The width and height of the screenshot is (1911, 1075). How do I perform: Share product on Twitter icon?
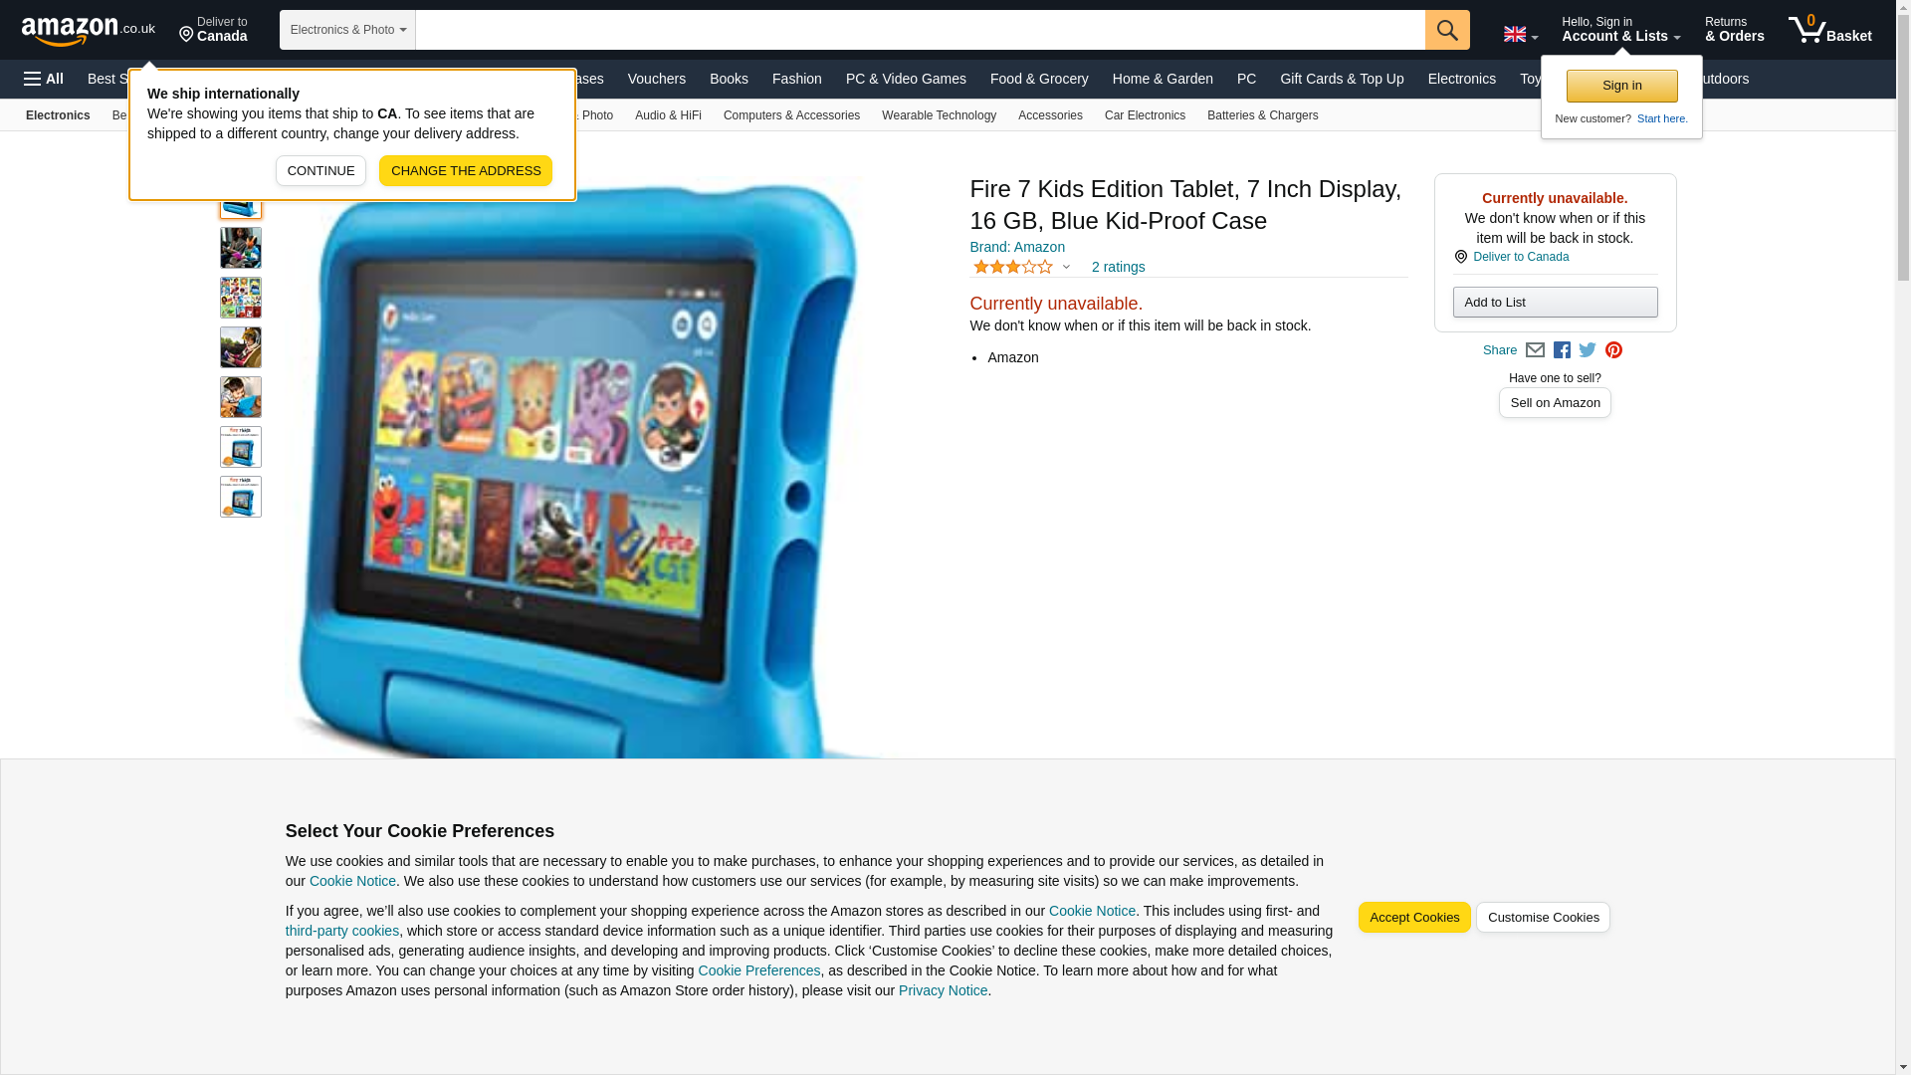(x=1588, y=350)
